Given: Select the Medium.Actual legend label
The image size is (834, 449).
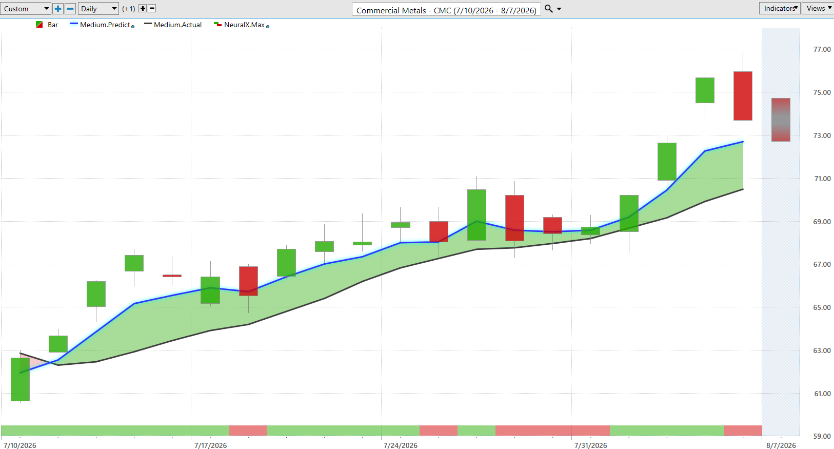Looking at the screenshot, I should (178, 25).
